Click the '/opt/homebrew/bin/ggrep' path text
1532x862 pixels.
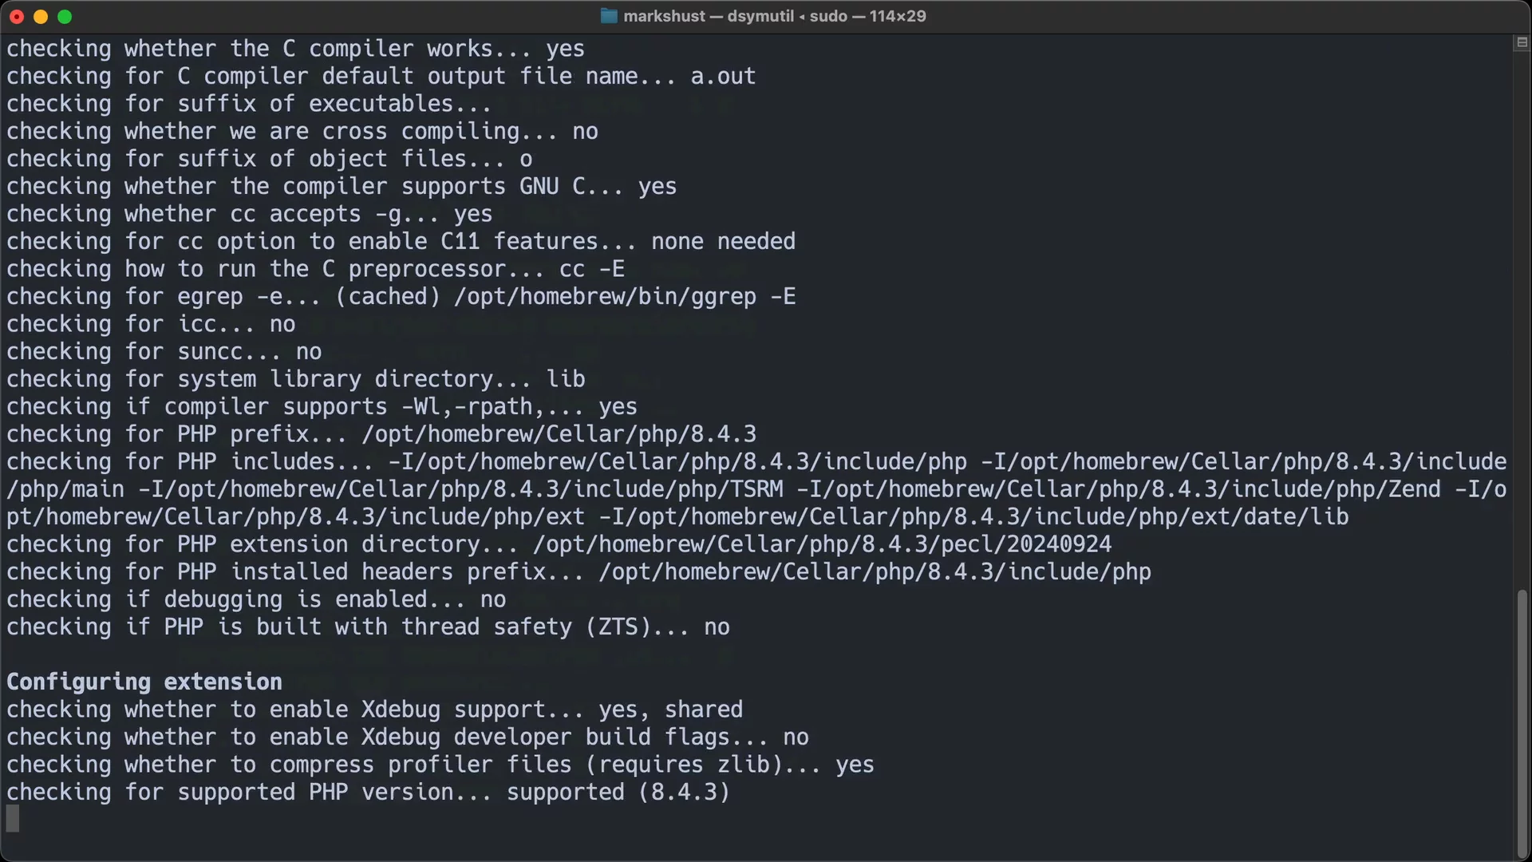605,296
